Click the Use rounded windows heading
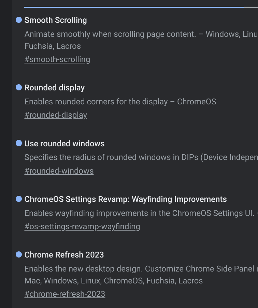This screenshot has height=308, width=258. click(x=64, y=144)
